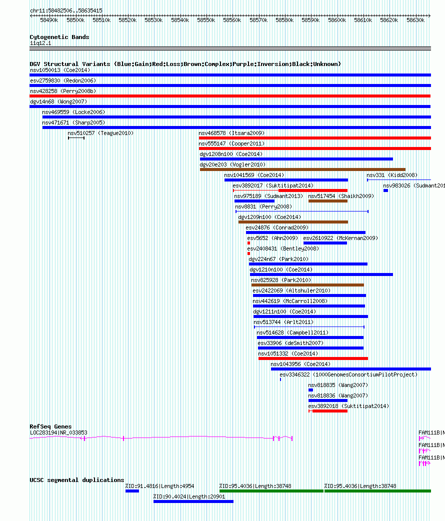
Task: Click the red nsv1051332 (Coe2014) bar
Action: [313, 358]
